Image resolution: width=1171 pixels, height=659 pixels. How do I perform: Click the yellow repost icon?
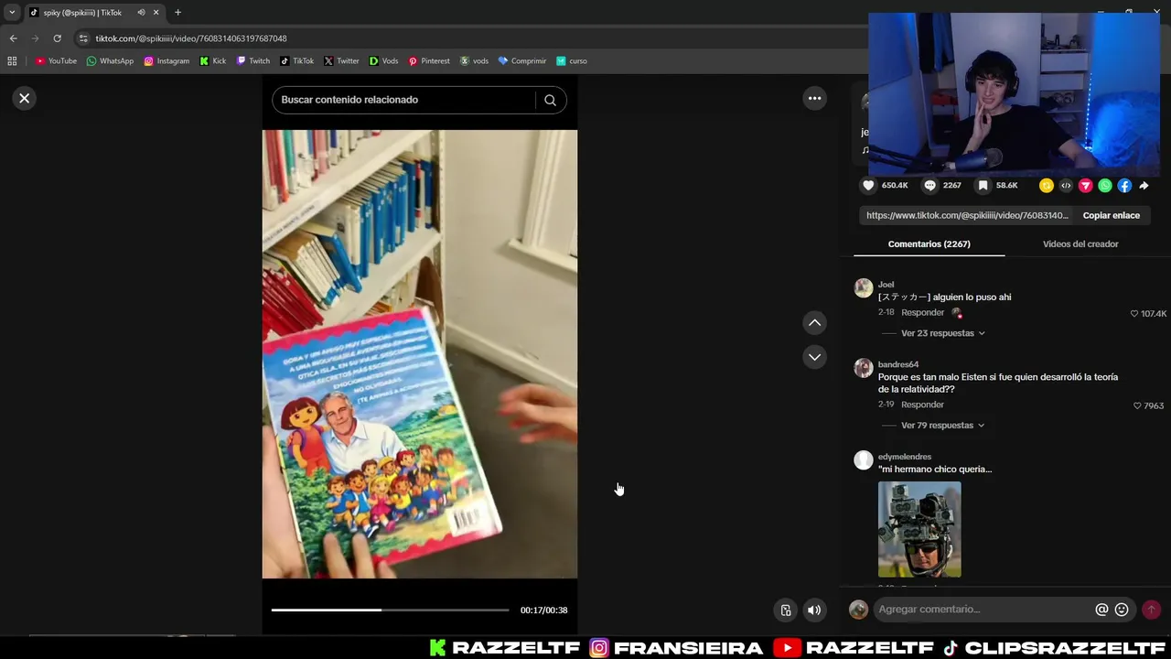1047,186
